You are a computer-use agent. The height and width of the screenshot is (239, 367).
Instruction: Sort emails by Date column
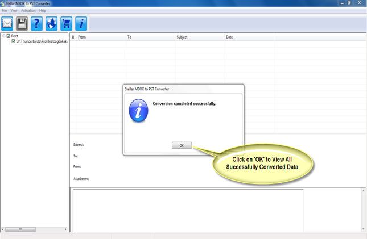point(229,37)
